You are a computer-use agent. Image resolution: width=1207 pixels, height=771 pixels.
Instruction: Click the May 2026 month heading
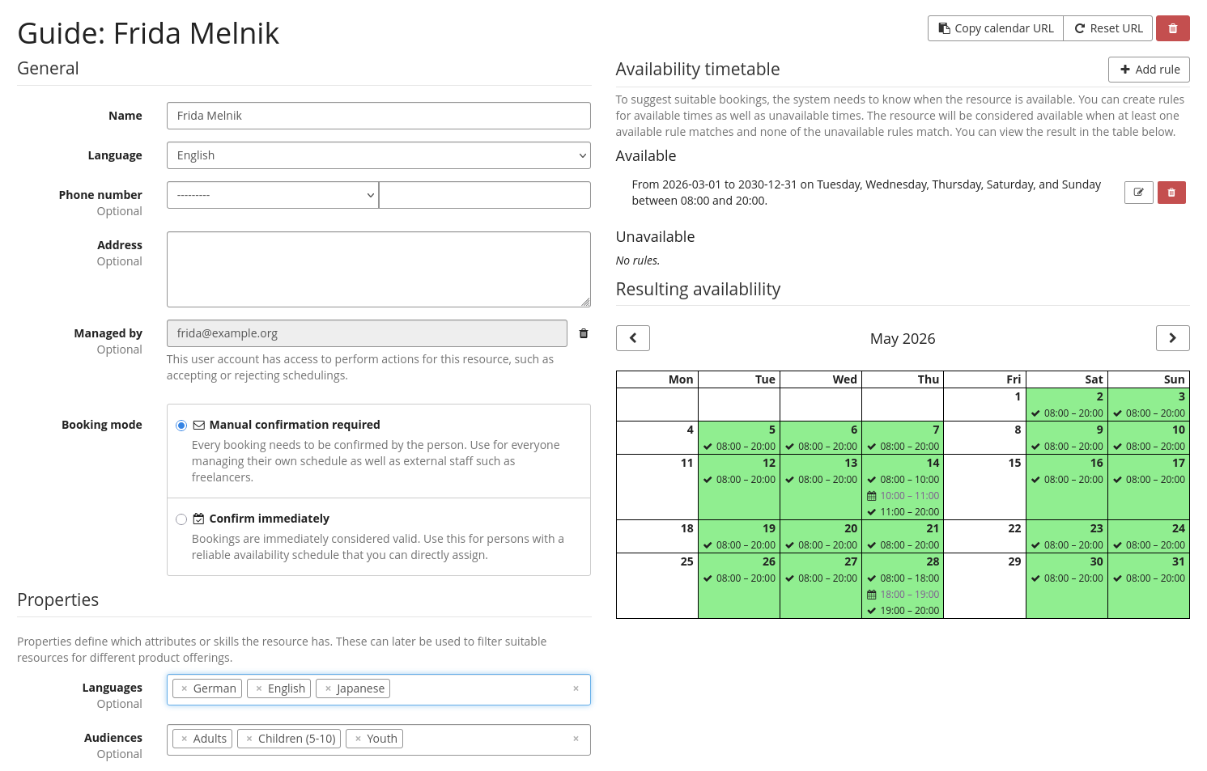point(903,339)
